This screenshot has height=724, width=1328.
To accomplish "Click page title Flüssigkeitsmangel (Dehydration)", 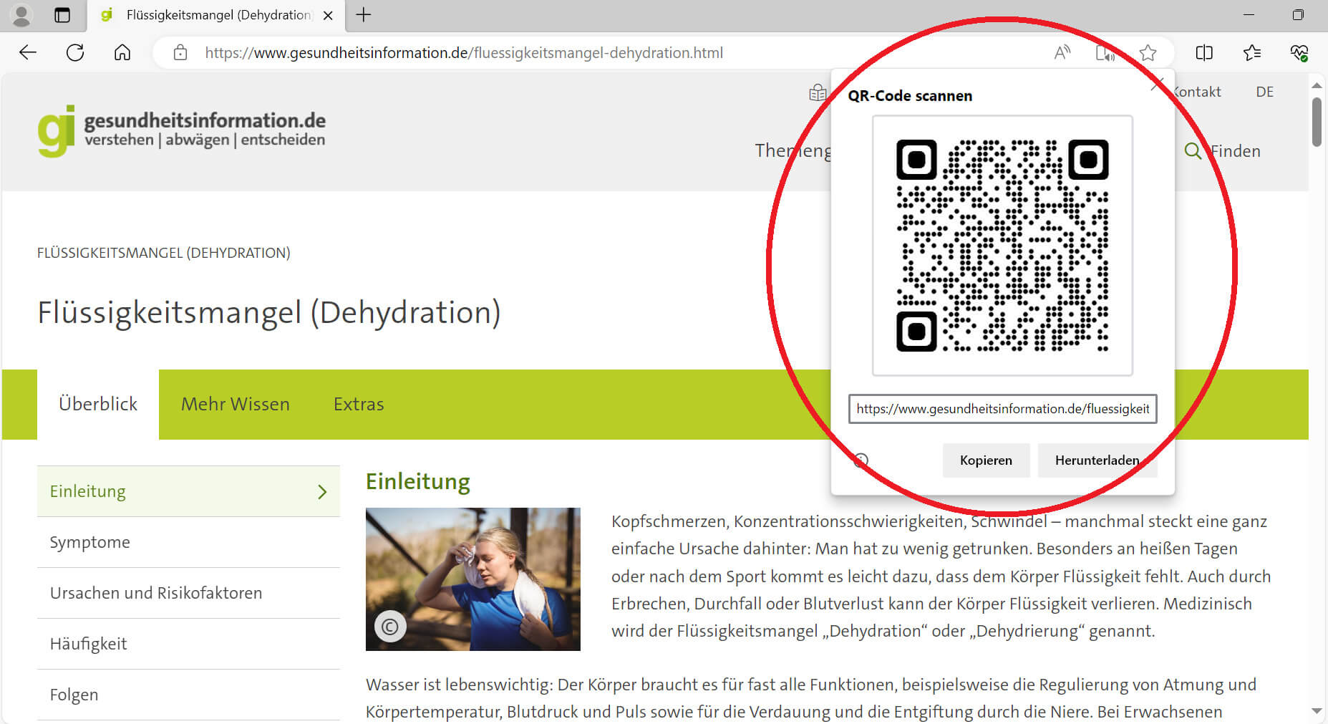I will tap(269, 313).
